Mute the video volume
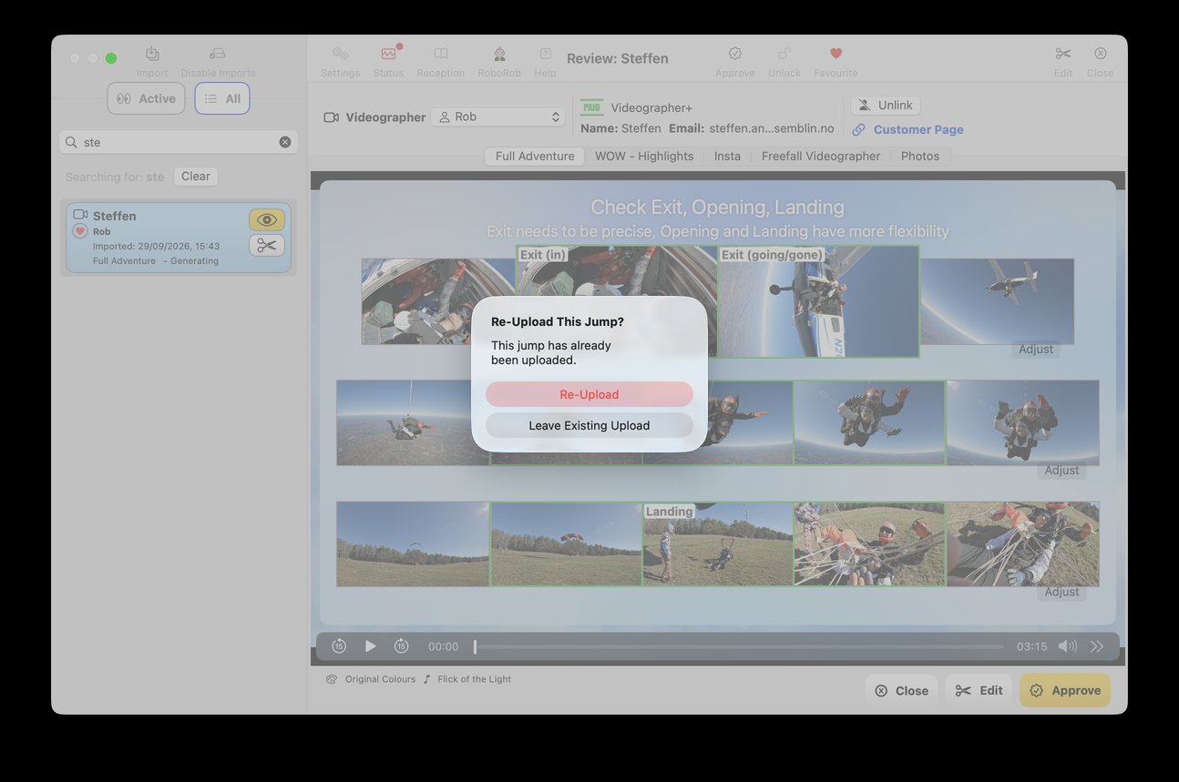This screenshot has width=1179, height=782. [x=1067, y=646]
